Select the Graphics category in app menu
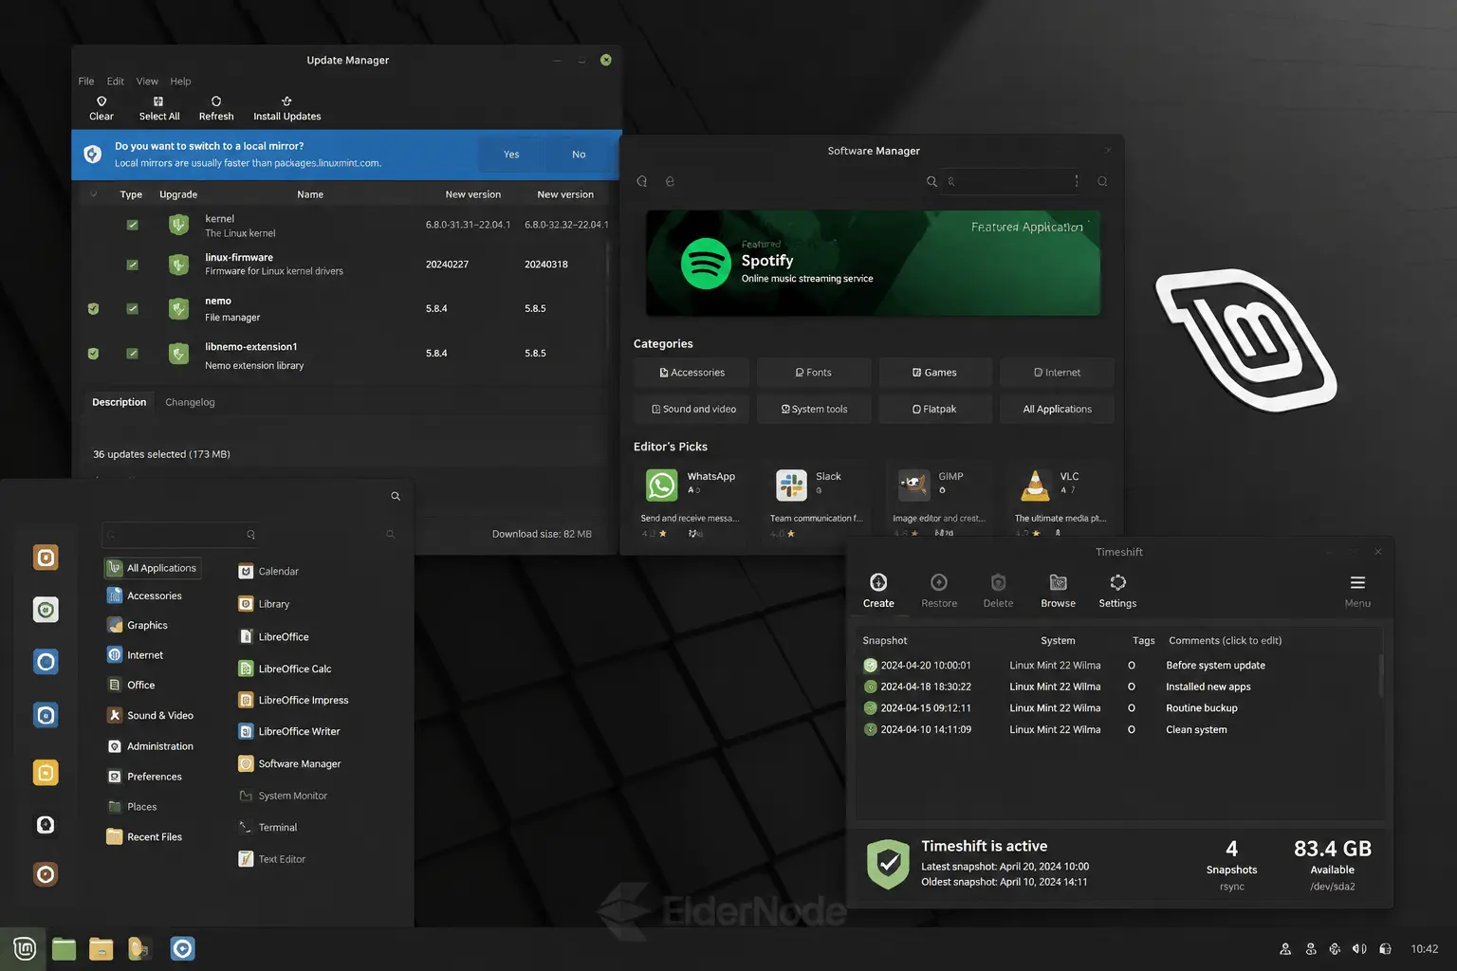 pos(138,626)
